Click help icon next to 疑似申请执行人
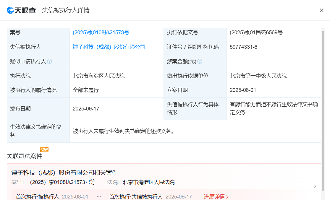The height and width of the screenshot is (205, 330). 50,61
